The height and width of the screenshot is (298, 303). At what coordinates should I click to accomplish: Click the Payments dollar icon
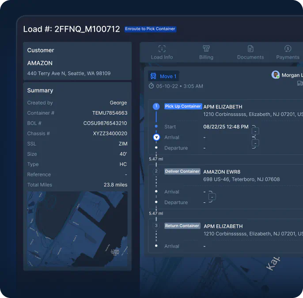click(288, 48)
